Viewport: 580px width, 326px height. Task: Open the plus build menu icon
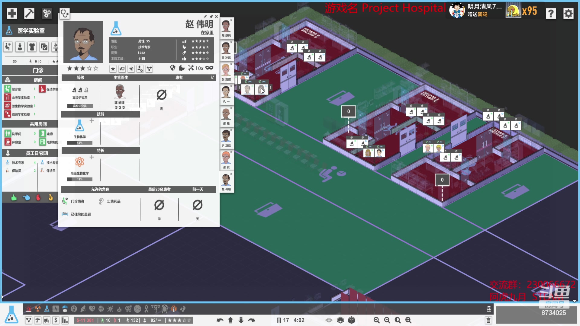pos(12,13)
